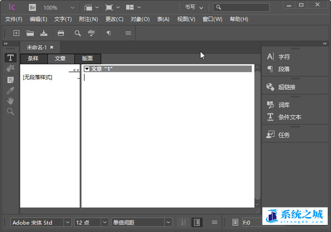Open the toolbar options menu icon
The image size is (331, 232).
(x=128, y=33)
